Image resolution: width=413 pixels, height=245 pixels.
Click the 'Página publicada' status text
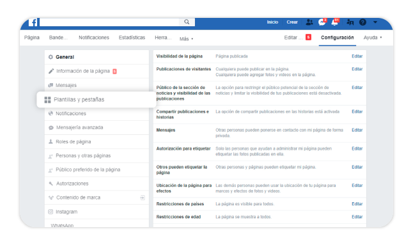tap(231, 56)
